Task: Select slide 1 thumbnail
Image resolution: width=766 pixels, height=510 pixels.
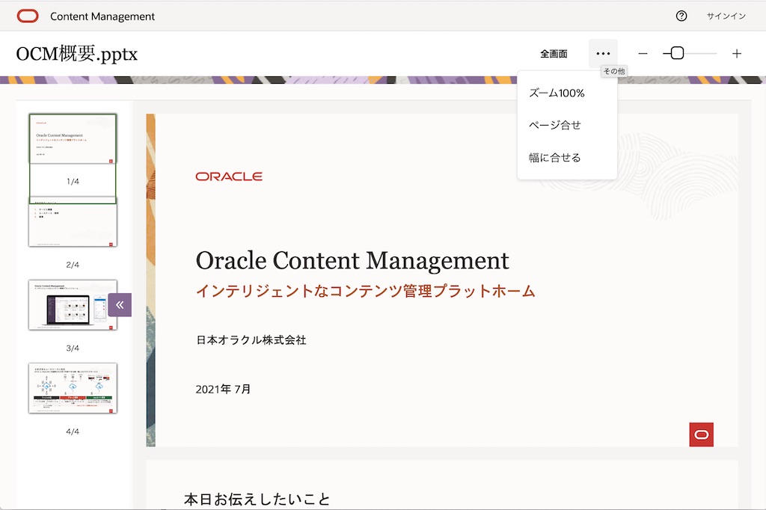Action: [73, 138]
